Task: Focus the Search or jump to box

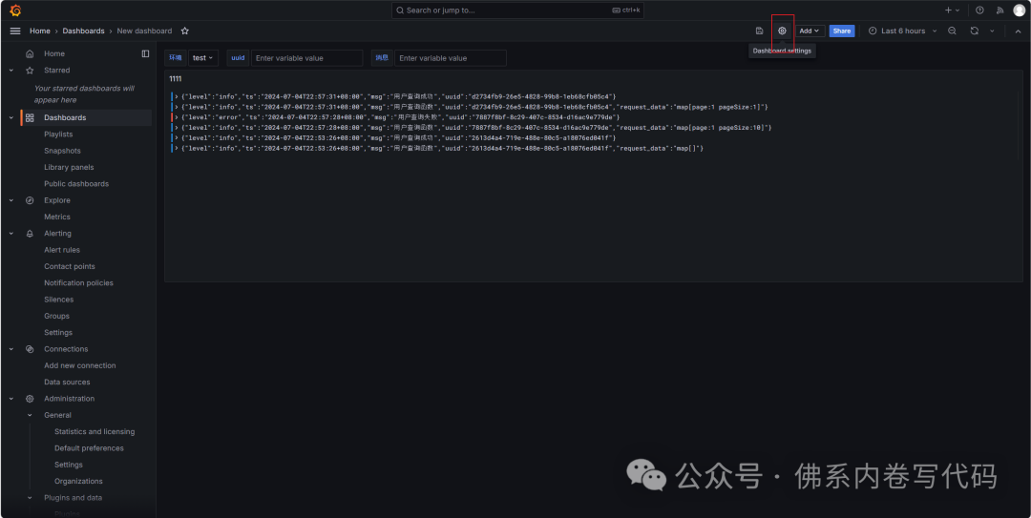Action: click(x=517, y=10)
